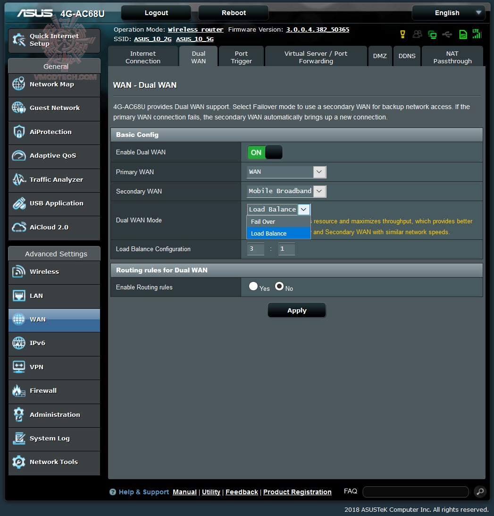The image size is (494, 516).
Task: Click the Network Map globe icon
Action: [x=19, y=84]
